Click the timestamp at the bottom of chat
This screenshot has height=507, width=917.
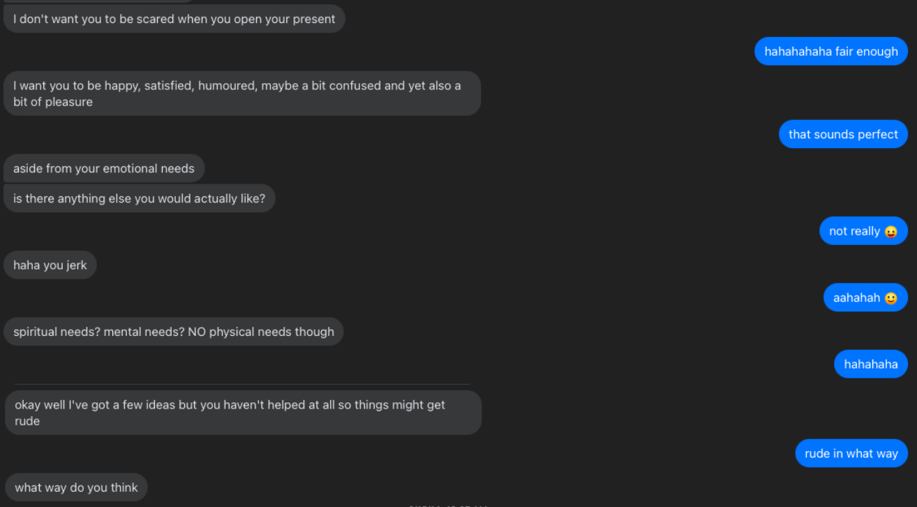[448, 505]
